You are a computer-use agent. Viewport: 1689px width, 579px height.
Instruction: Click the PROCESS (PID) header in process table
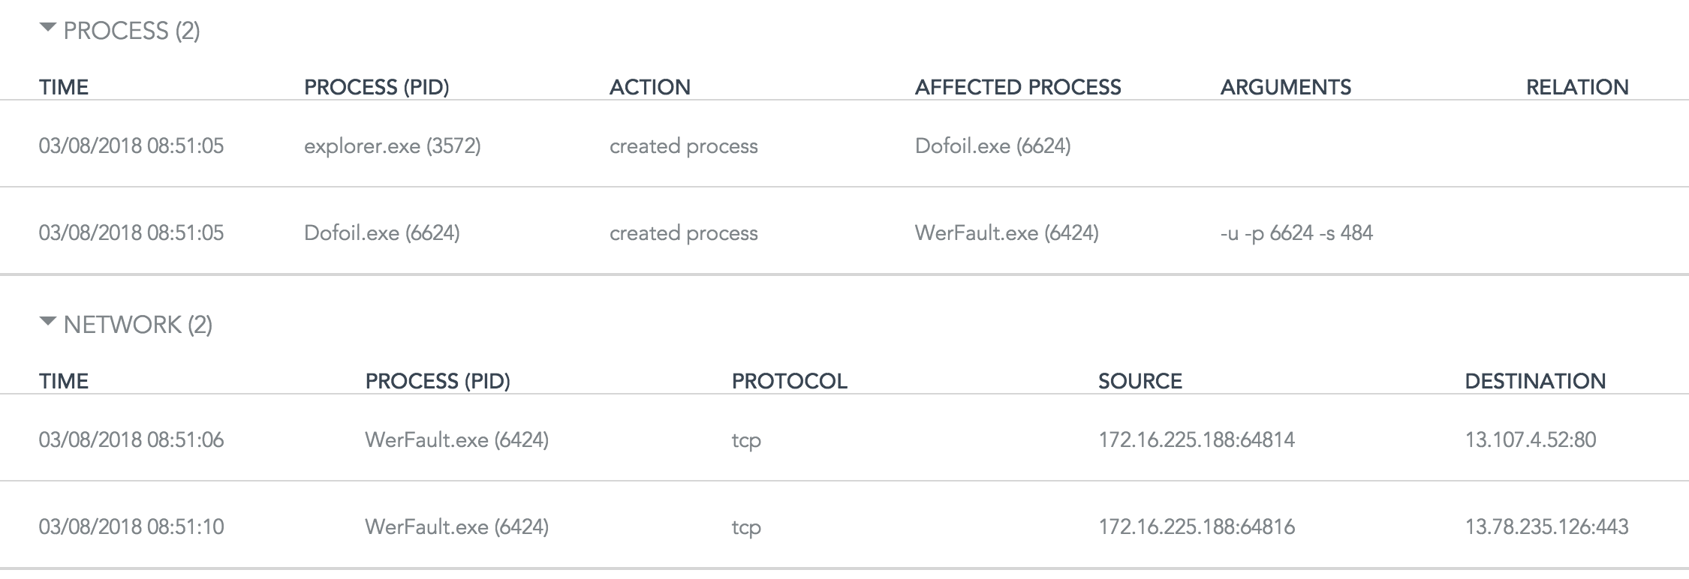376,87
